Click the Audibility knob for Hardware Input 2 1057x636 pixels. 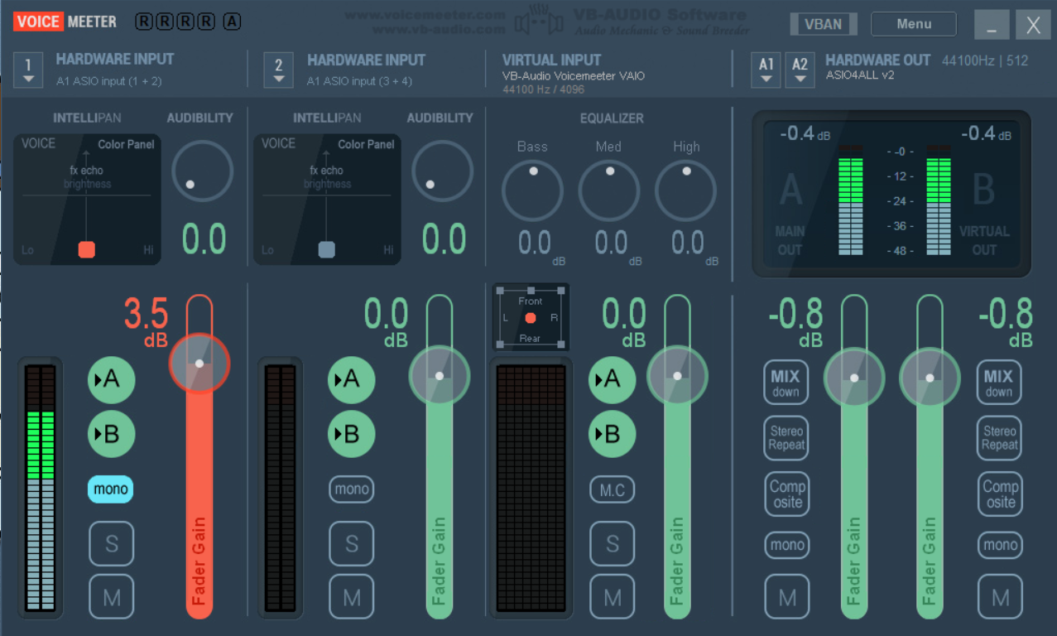pos(442,171)
